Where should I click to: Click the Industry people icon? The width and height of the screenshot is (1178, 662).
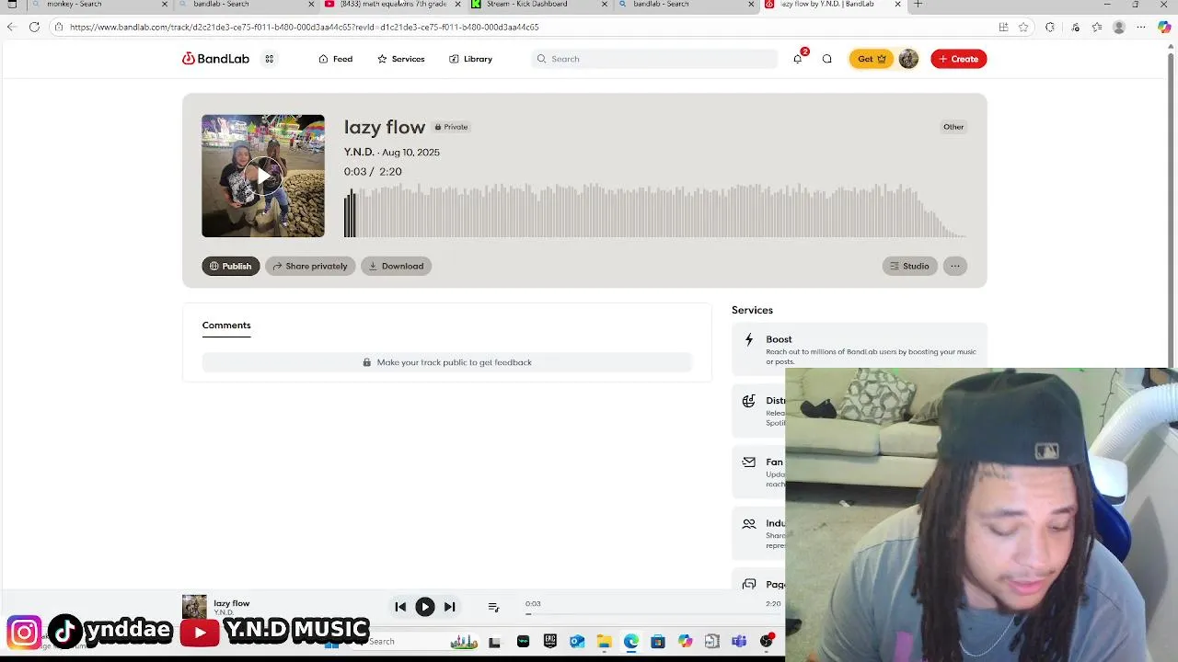tap(749, 523)
